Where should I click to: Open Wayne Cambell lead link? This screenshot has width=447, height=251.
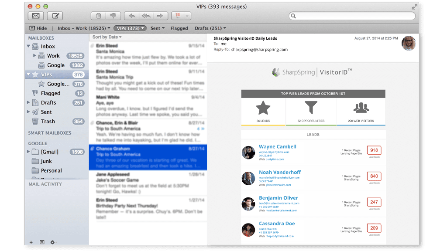[x=277, y=146]
